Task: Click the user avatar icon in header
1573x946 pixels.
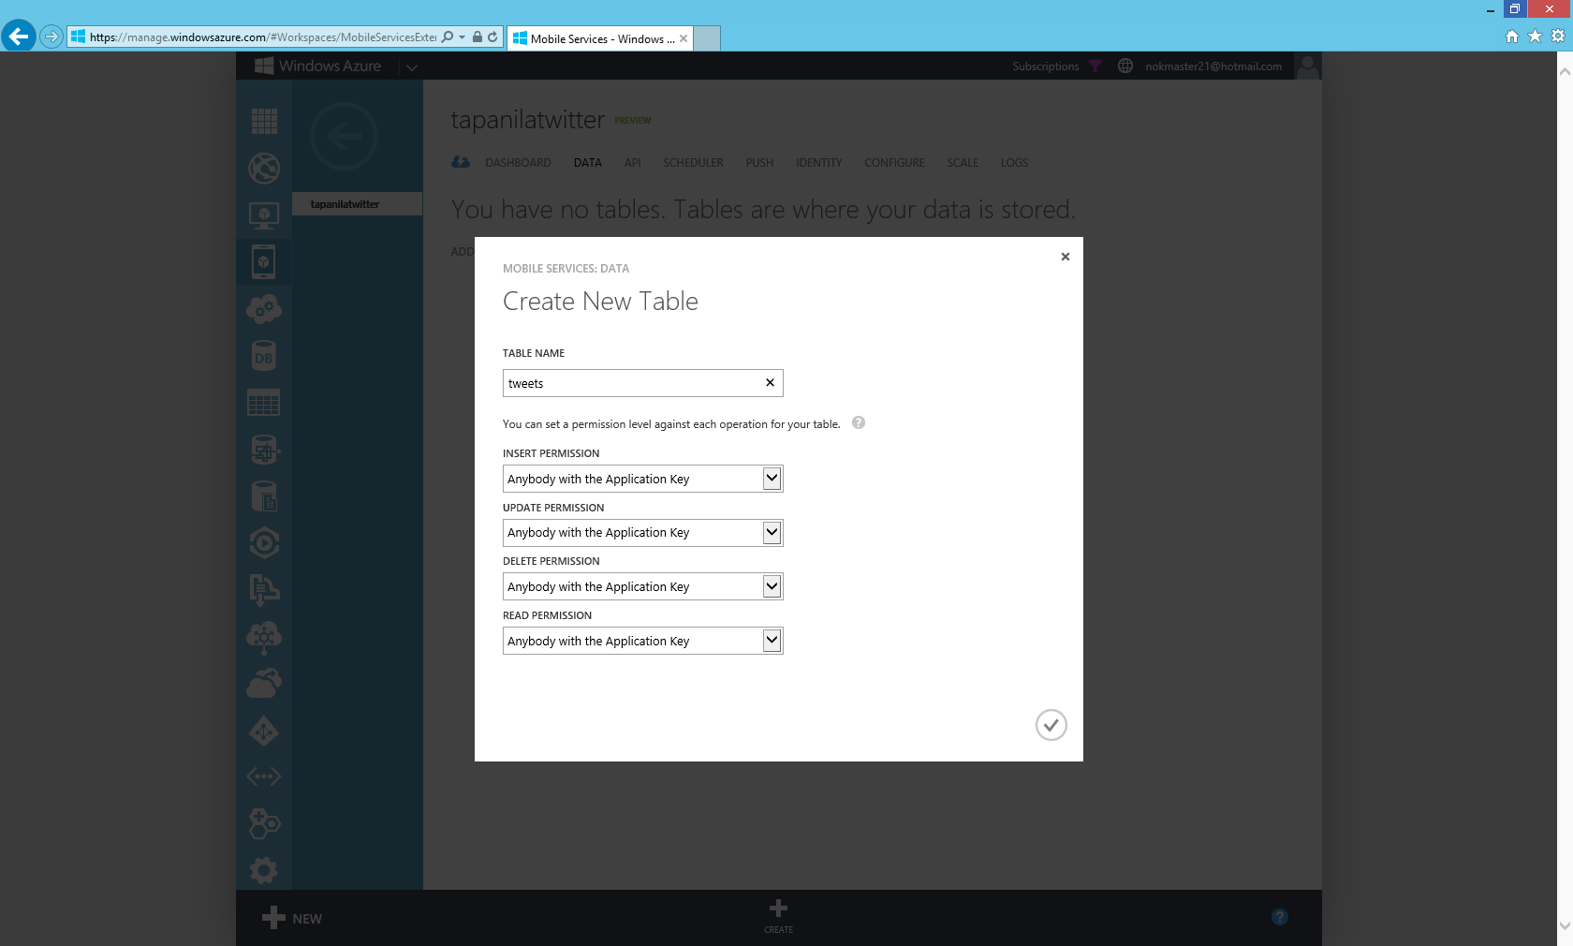Action: (1308, 67)
